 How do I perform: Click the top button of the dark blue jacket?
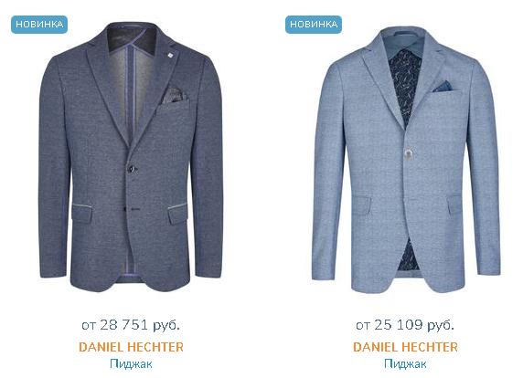coord(132,169)
